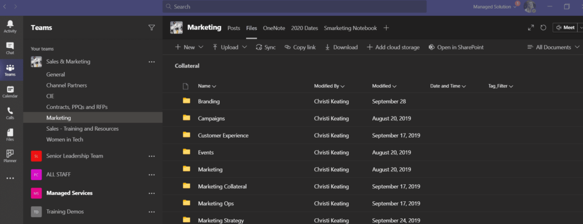Open the Managed Solution account dropdown

(x=495, y=7)
